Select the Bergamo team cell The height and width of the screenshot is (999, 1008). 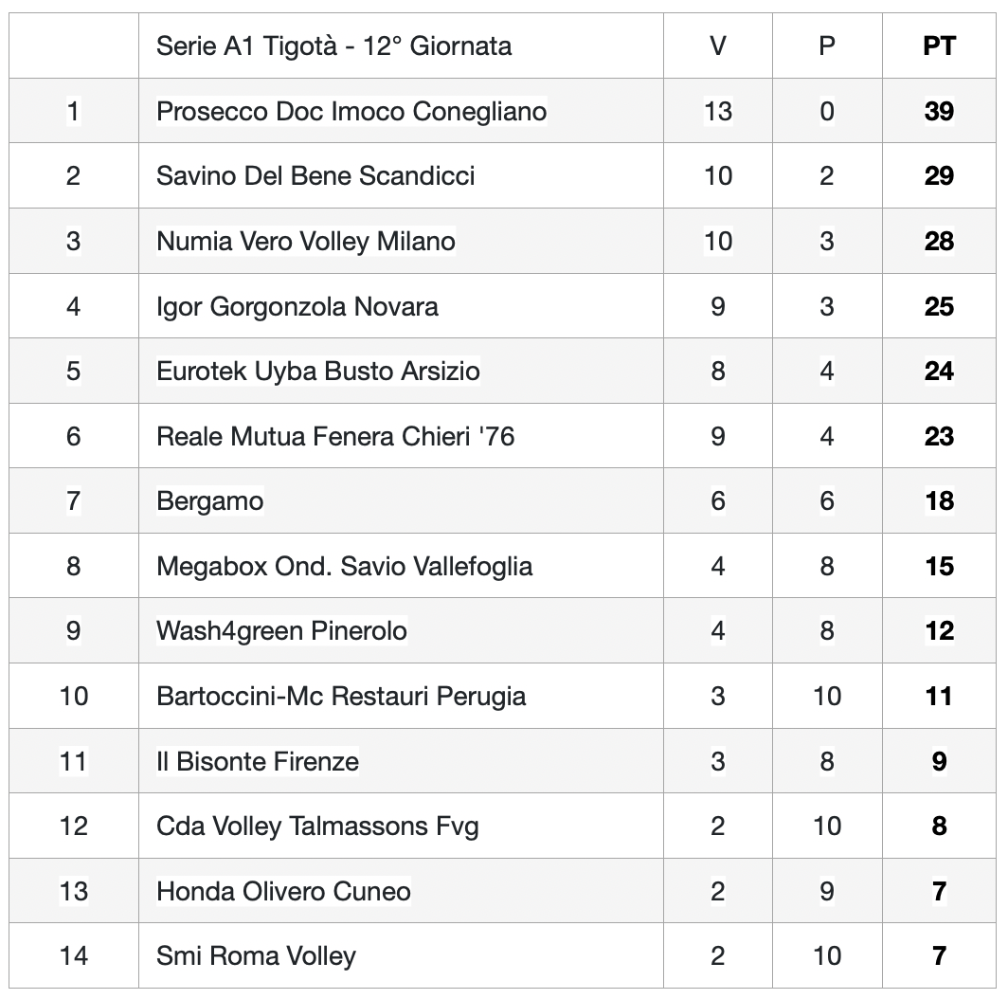(209, 501)
